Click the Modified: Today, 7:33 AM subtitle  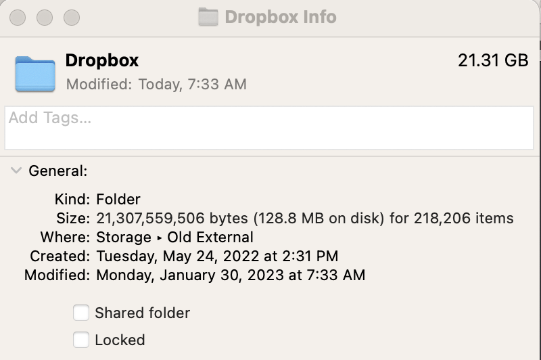(156, 85)
